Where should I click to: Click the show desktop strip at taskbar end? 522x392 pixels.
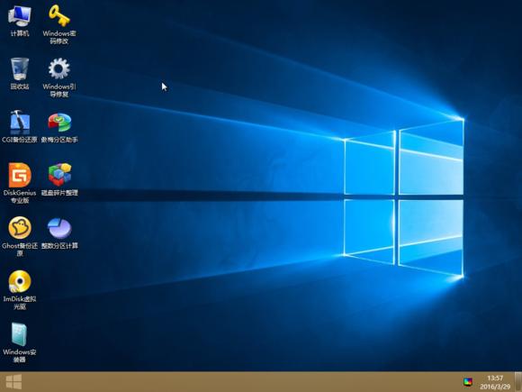point(518,382)
